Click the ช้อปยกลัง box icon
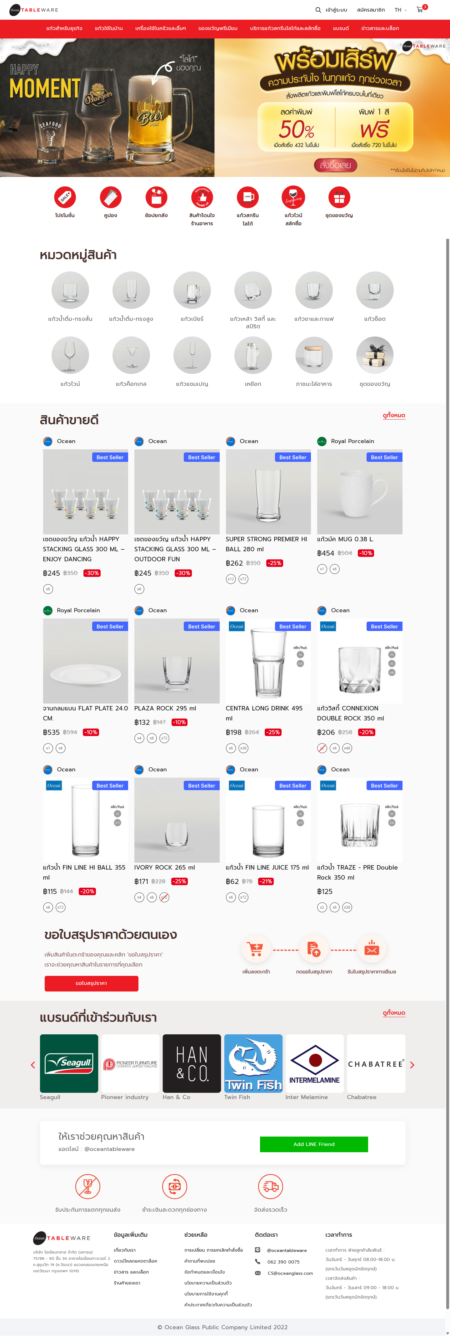Image resolution: width=450 pixels, height=1337 pixels. [x=156, y=198]
